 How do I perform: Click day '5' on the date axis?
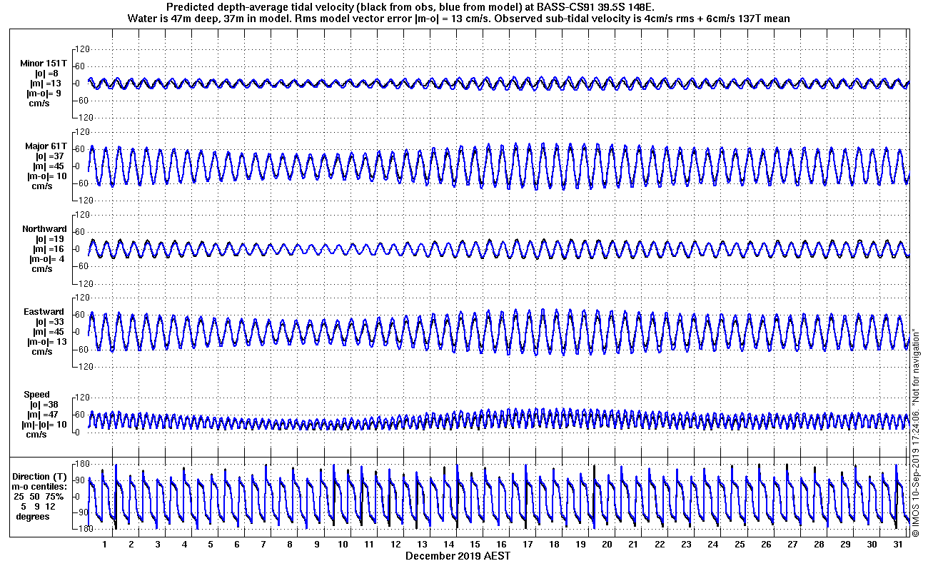tap(210, 545)
